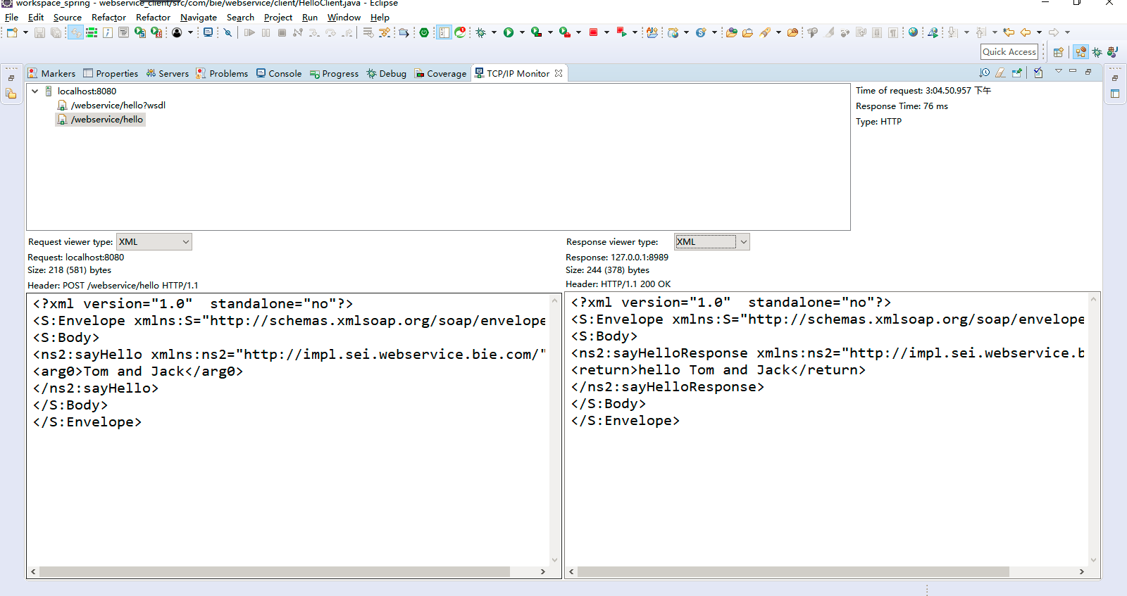Switch to Java EE perspective icon

pos(1081,52)
